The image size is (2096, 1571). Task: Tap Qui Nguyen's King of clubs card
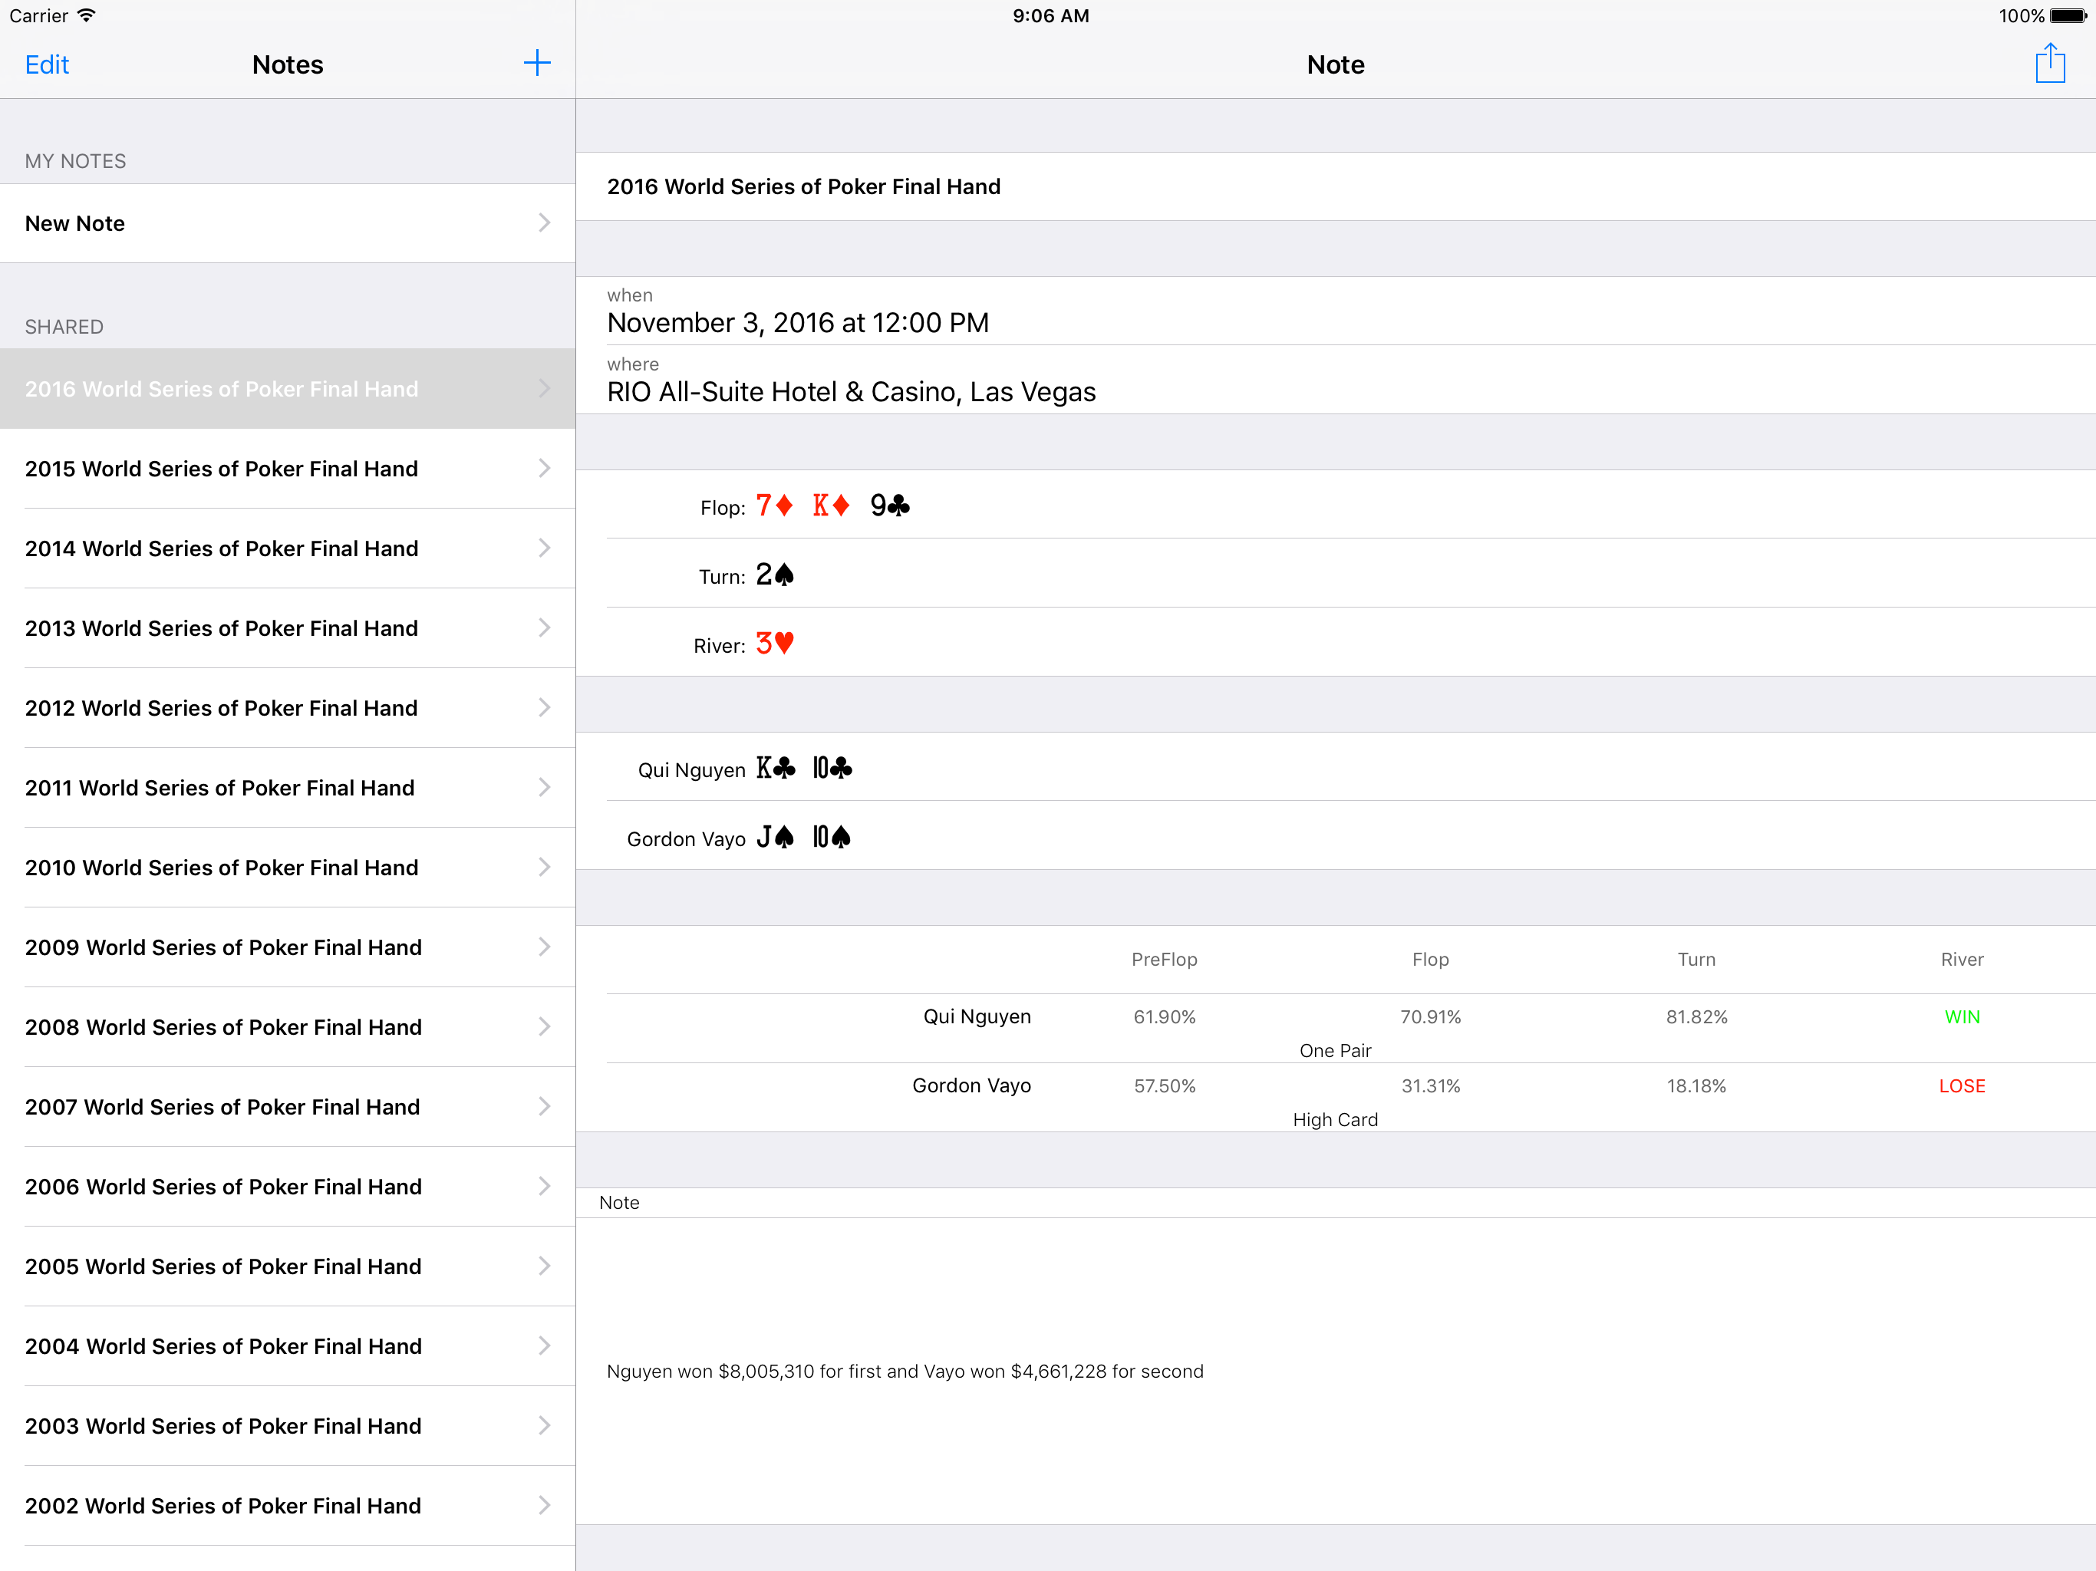point(775,769)
